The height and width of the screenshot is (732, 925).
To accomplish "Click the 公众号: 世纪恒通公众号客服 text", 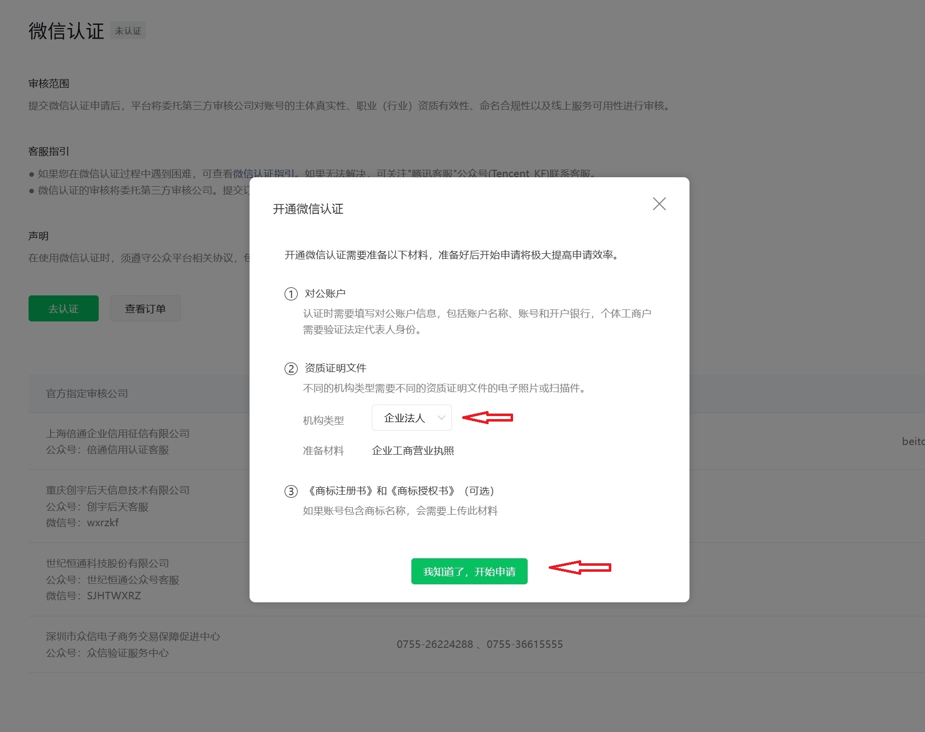I will [113, 580].
